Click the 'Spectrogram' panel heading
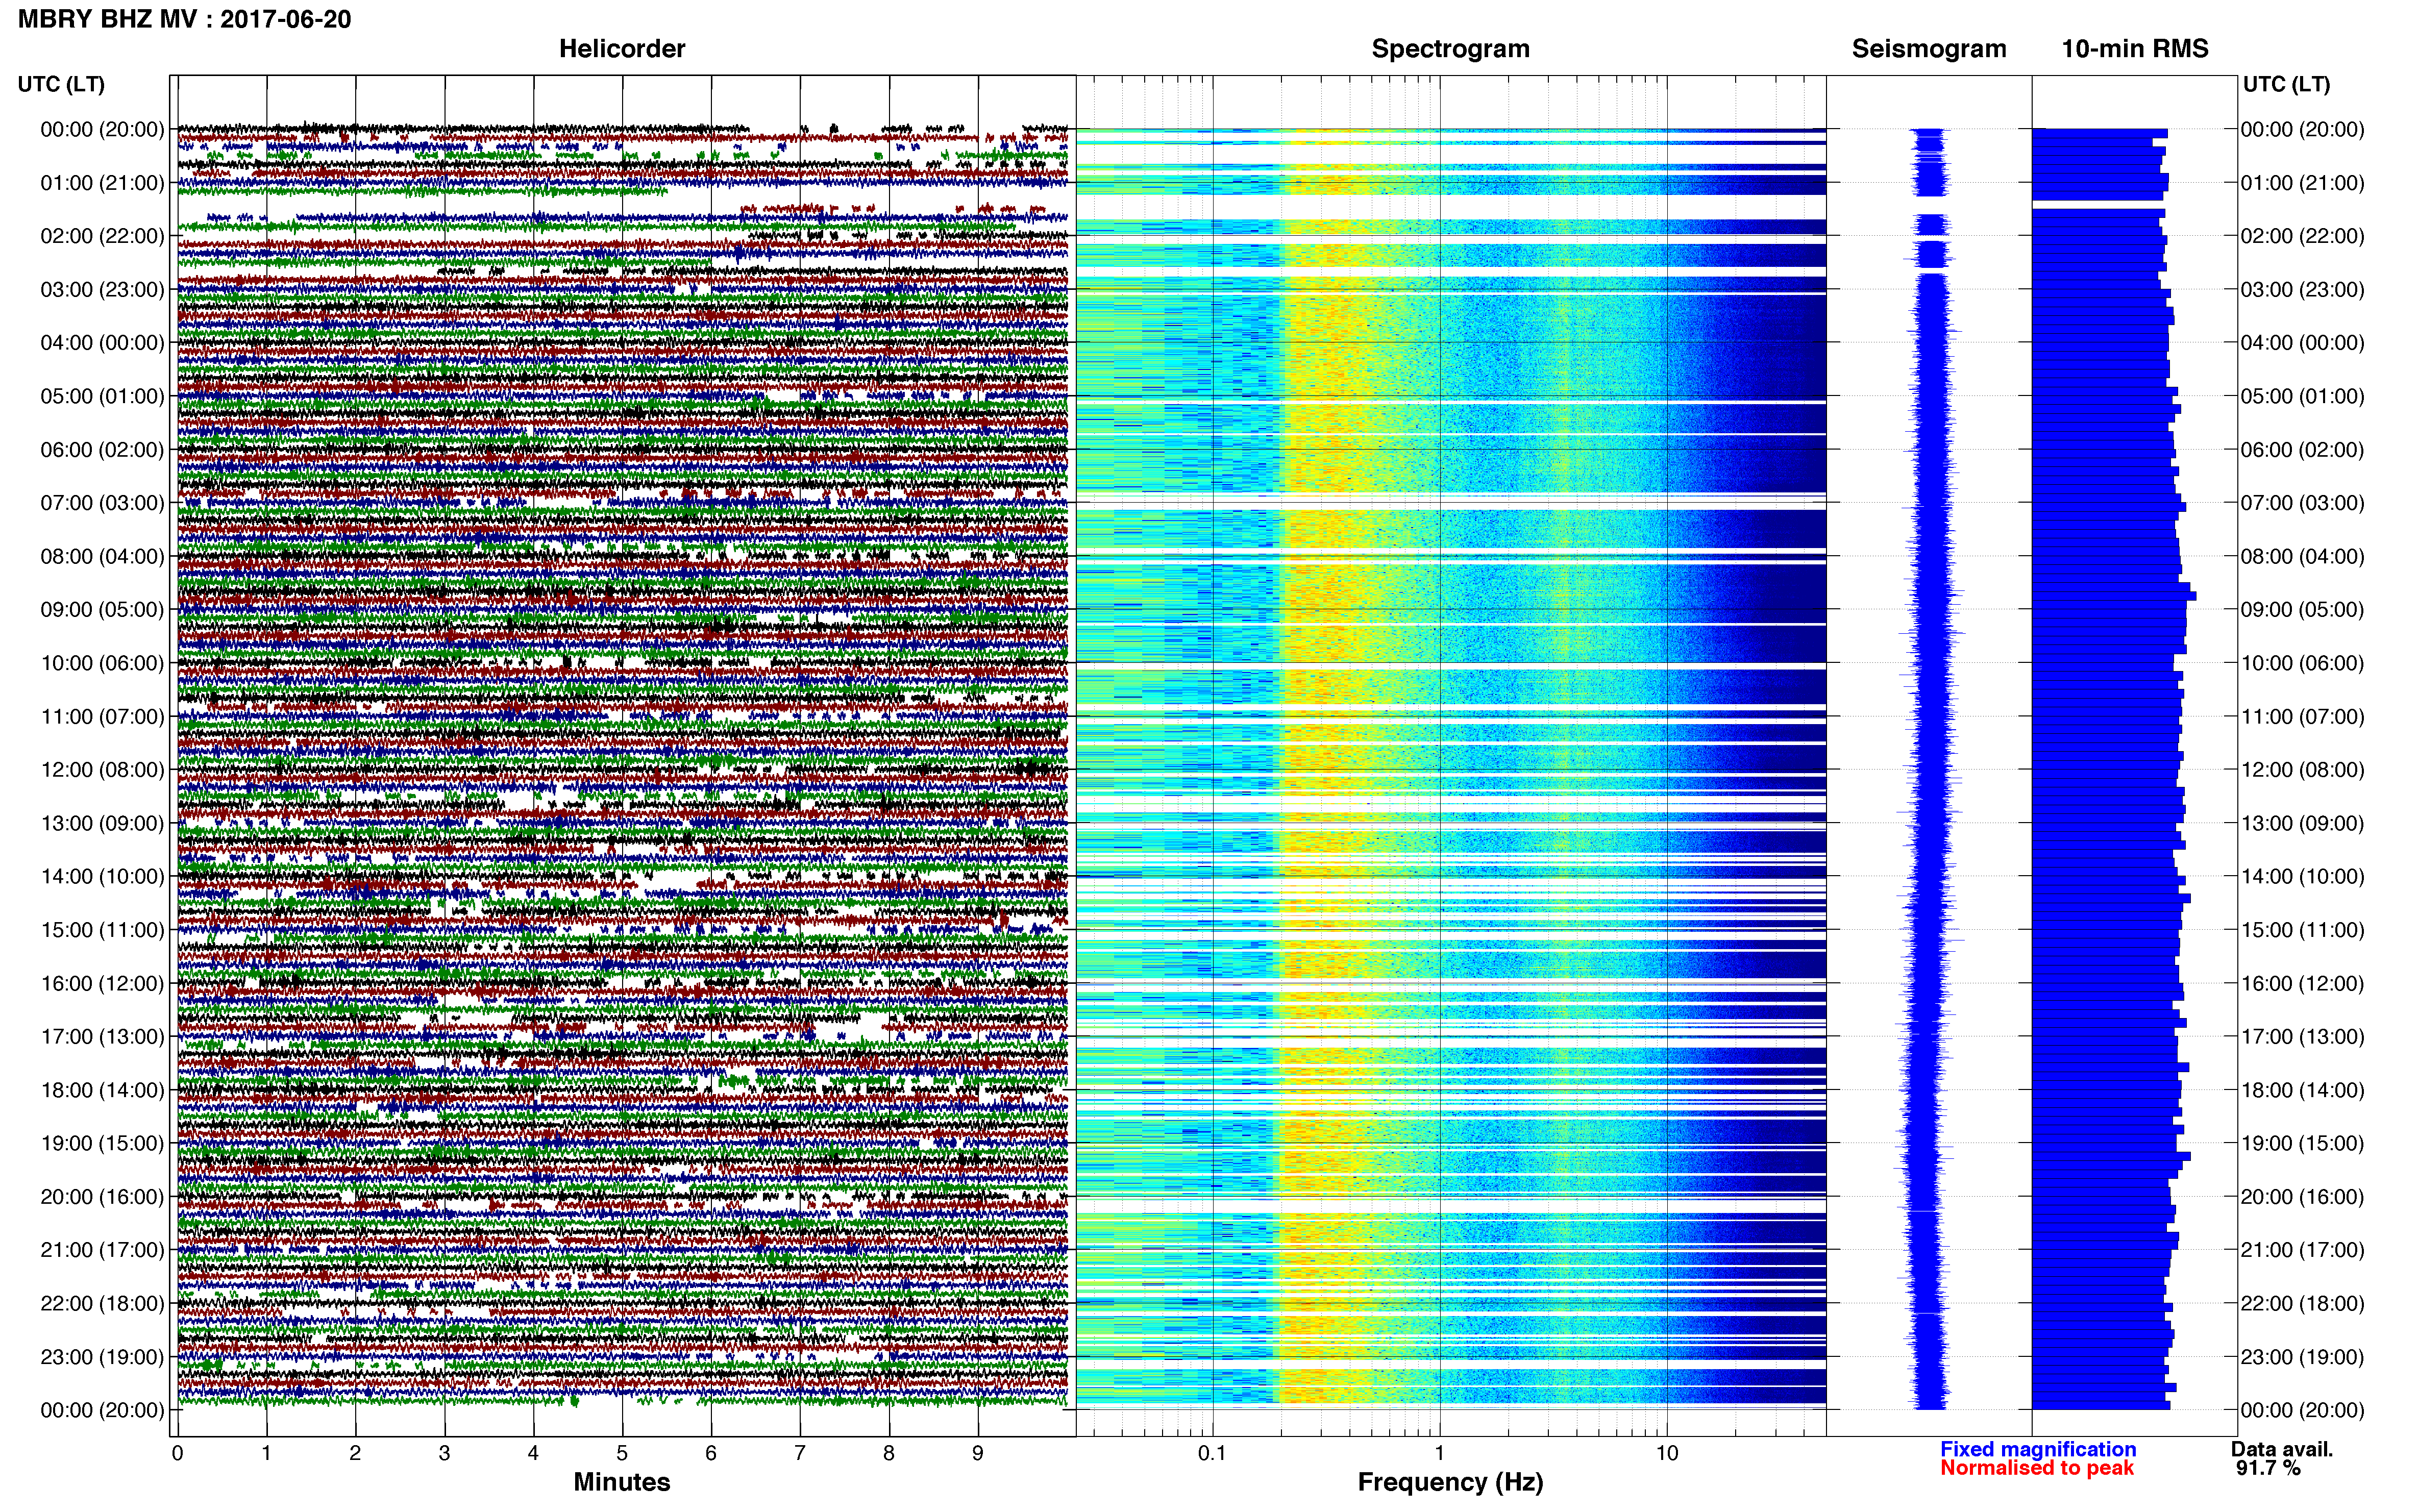Image resolution: width=2419 pixels, height=1512 pixels. 1450,49
